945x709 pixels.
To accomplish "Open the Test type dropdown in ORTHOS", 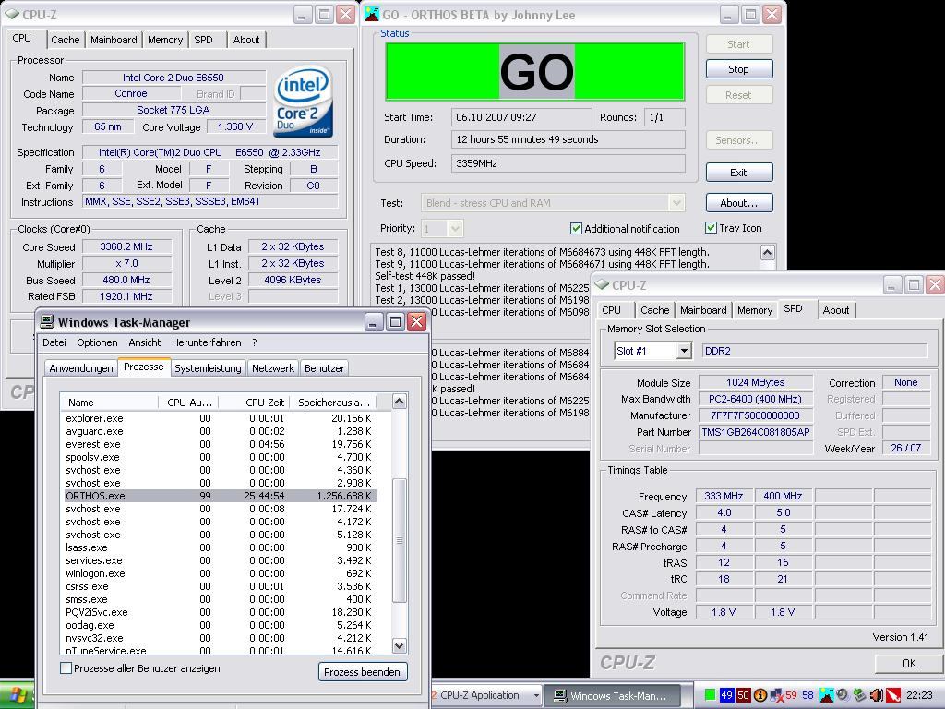I will 676,203.
